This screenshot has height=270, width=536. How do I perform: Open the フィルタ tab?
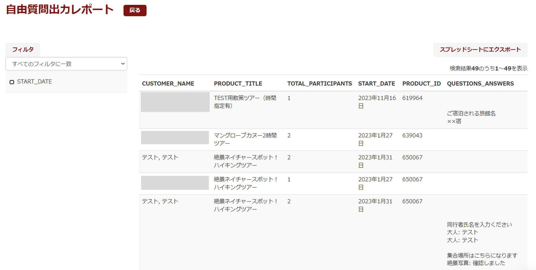click(23, 50)
